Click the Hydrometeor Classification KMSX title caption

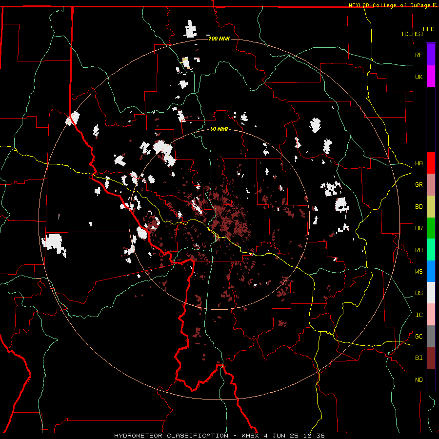coord(219,436)
